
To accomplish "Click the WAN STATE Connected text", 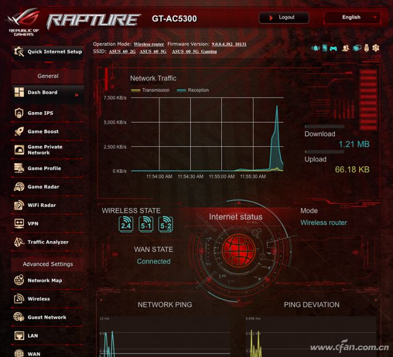I will pos(154,261).
